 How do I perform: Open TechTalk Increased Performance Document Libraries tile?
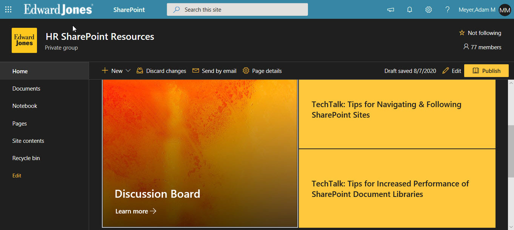(x=397, y=189)
